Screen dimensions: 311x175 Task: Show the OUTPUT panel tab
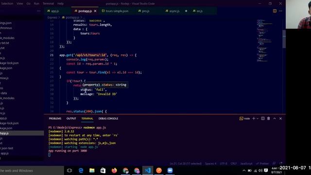pos(71,119)
